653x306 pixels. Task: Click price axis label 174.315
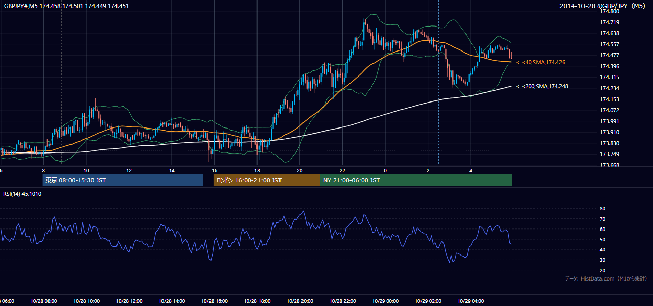pyautogui.click(x=610, y=77)
